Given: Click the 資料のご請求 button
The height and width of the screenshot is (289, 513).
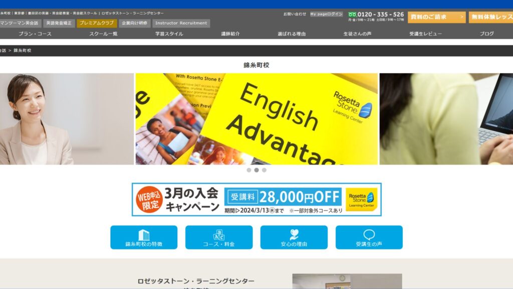Looking at the screenshot, I should click(x=437, y=17).
